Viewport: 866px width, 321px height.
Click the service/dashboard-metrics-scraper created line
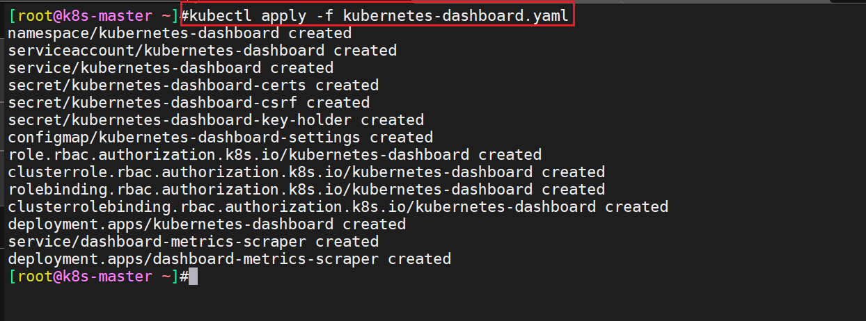click(x=193, y=241)
